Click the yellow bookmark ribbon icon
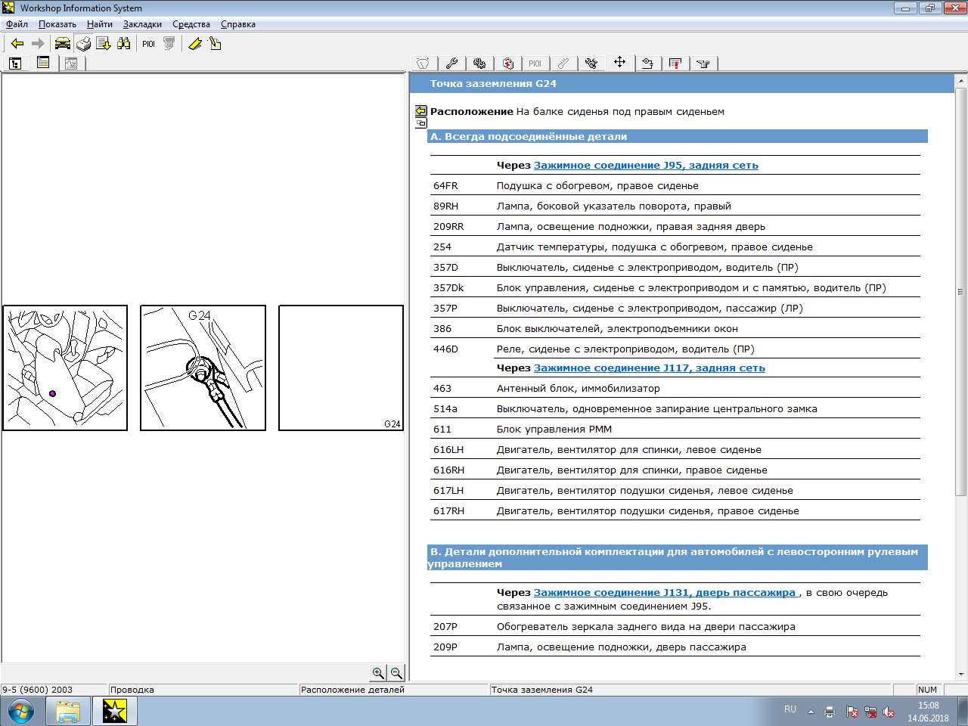The width and height of the screenshot is (968, 726). pyautogui.click(x=194, y=44)
